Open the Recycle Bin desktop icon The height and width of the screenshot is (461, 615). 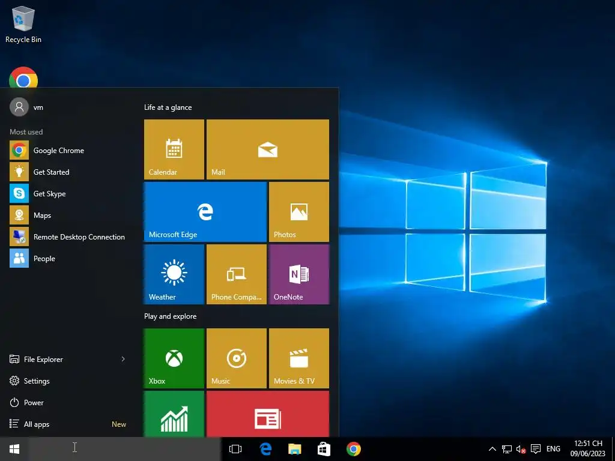click(x=23, y=24)
